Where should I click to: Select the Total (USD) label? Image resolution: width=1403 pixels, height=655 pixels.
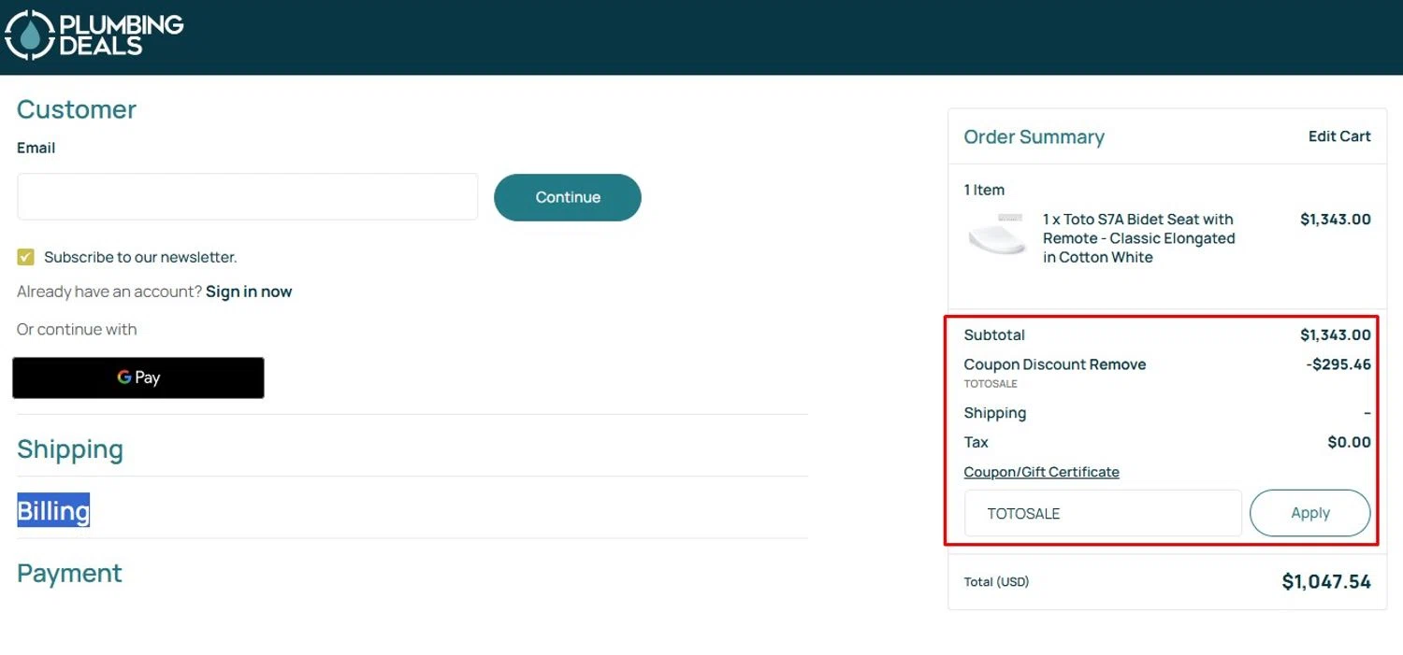(x=997, y=582)
